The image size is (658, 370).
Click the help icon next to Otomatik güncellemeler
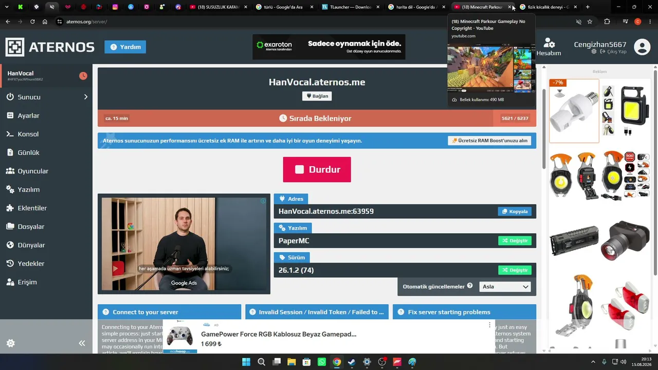click(x=470, y=286)
